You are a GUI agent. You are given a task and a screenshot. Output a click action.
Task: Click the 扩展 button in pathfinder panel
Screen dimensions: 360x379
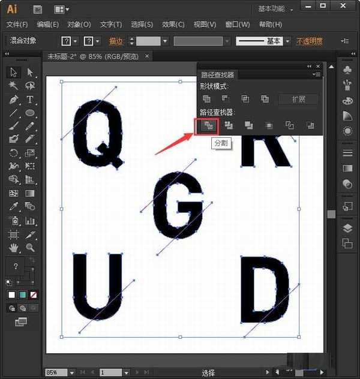[298, 99]
